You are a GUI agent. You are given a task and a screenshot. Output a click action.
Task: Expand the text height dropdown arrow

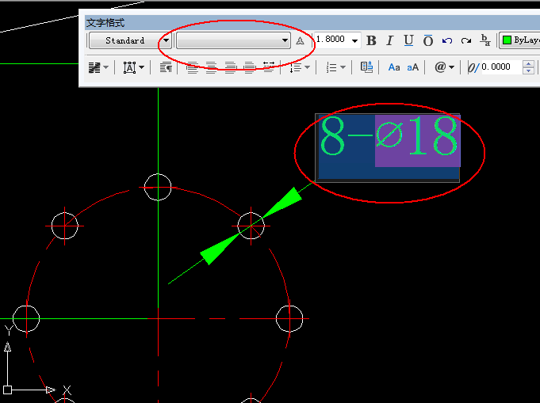(354, 41)
